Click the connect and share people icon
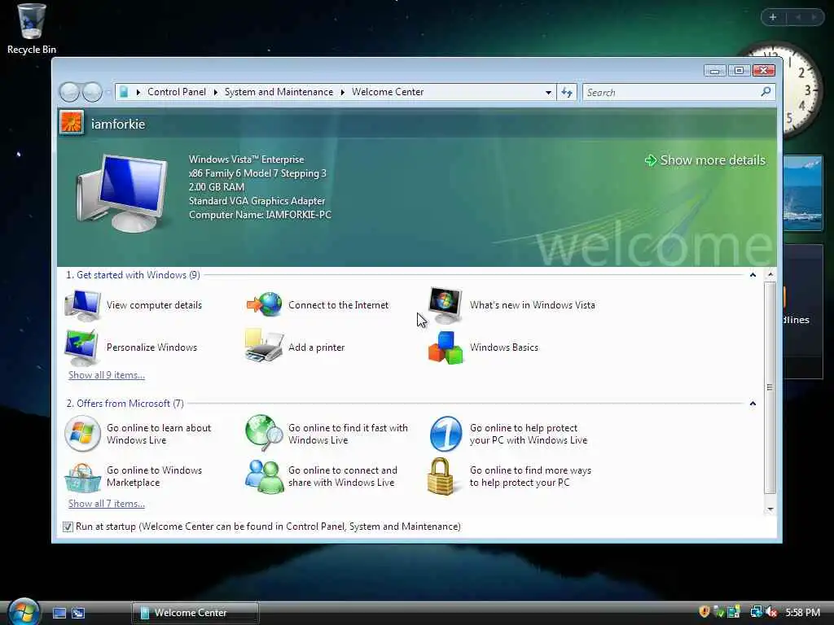Image resolution: width=834 pixels, height=625 pixels. [x=265, y=477]
